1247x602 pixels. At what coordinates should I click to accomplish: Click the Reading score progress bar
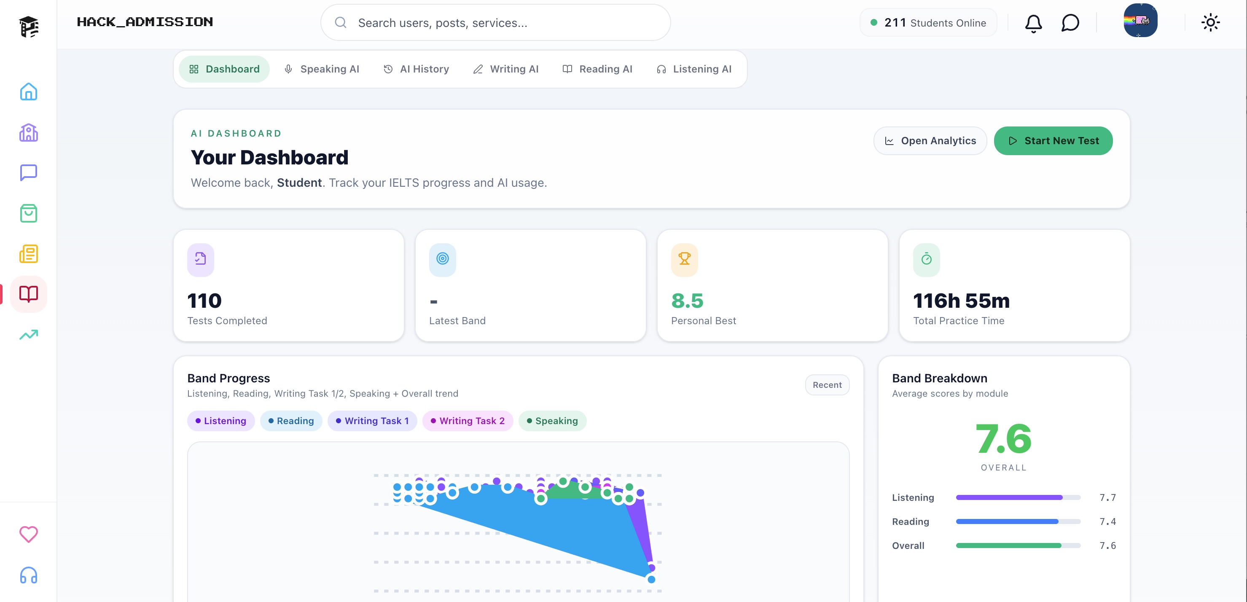point(1018,521)
